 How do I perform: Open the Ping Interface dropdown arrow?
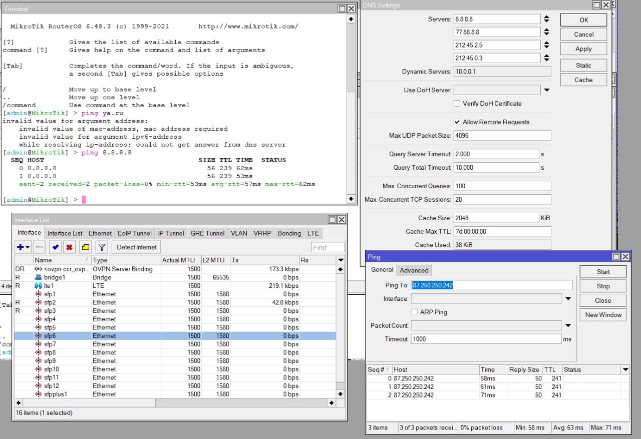click(568, 299)
